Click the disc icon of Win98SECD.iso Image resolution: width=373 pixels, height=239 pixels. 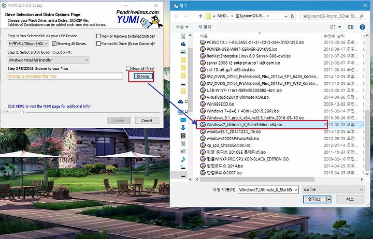point(203,104)
